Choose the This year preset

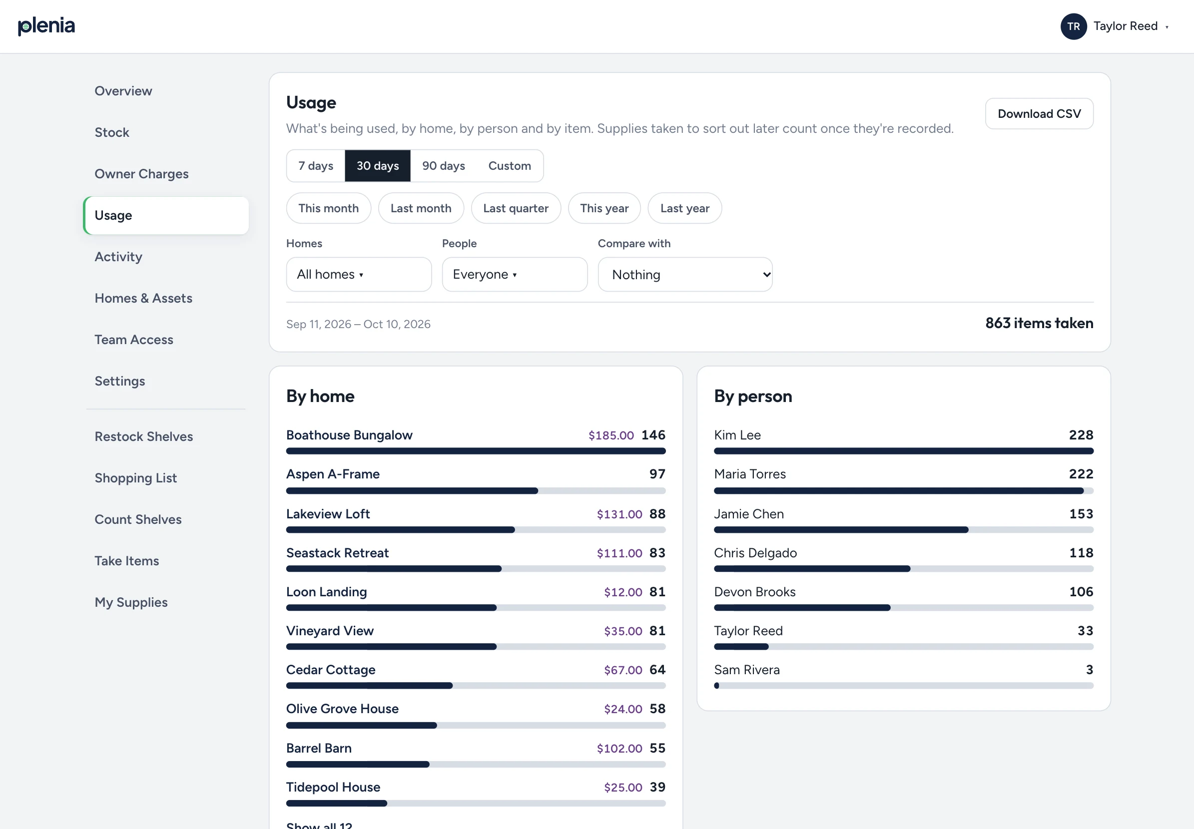pos(604,208)
